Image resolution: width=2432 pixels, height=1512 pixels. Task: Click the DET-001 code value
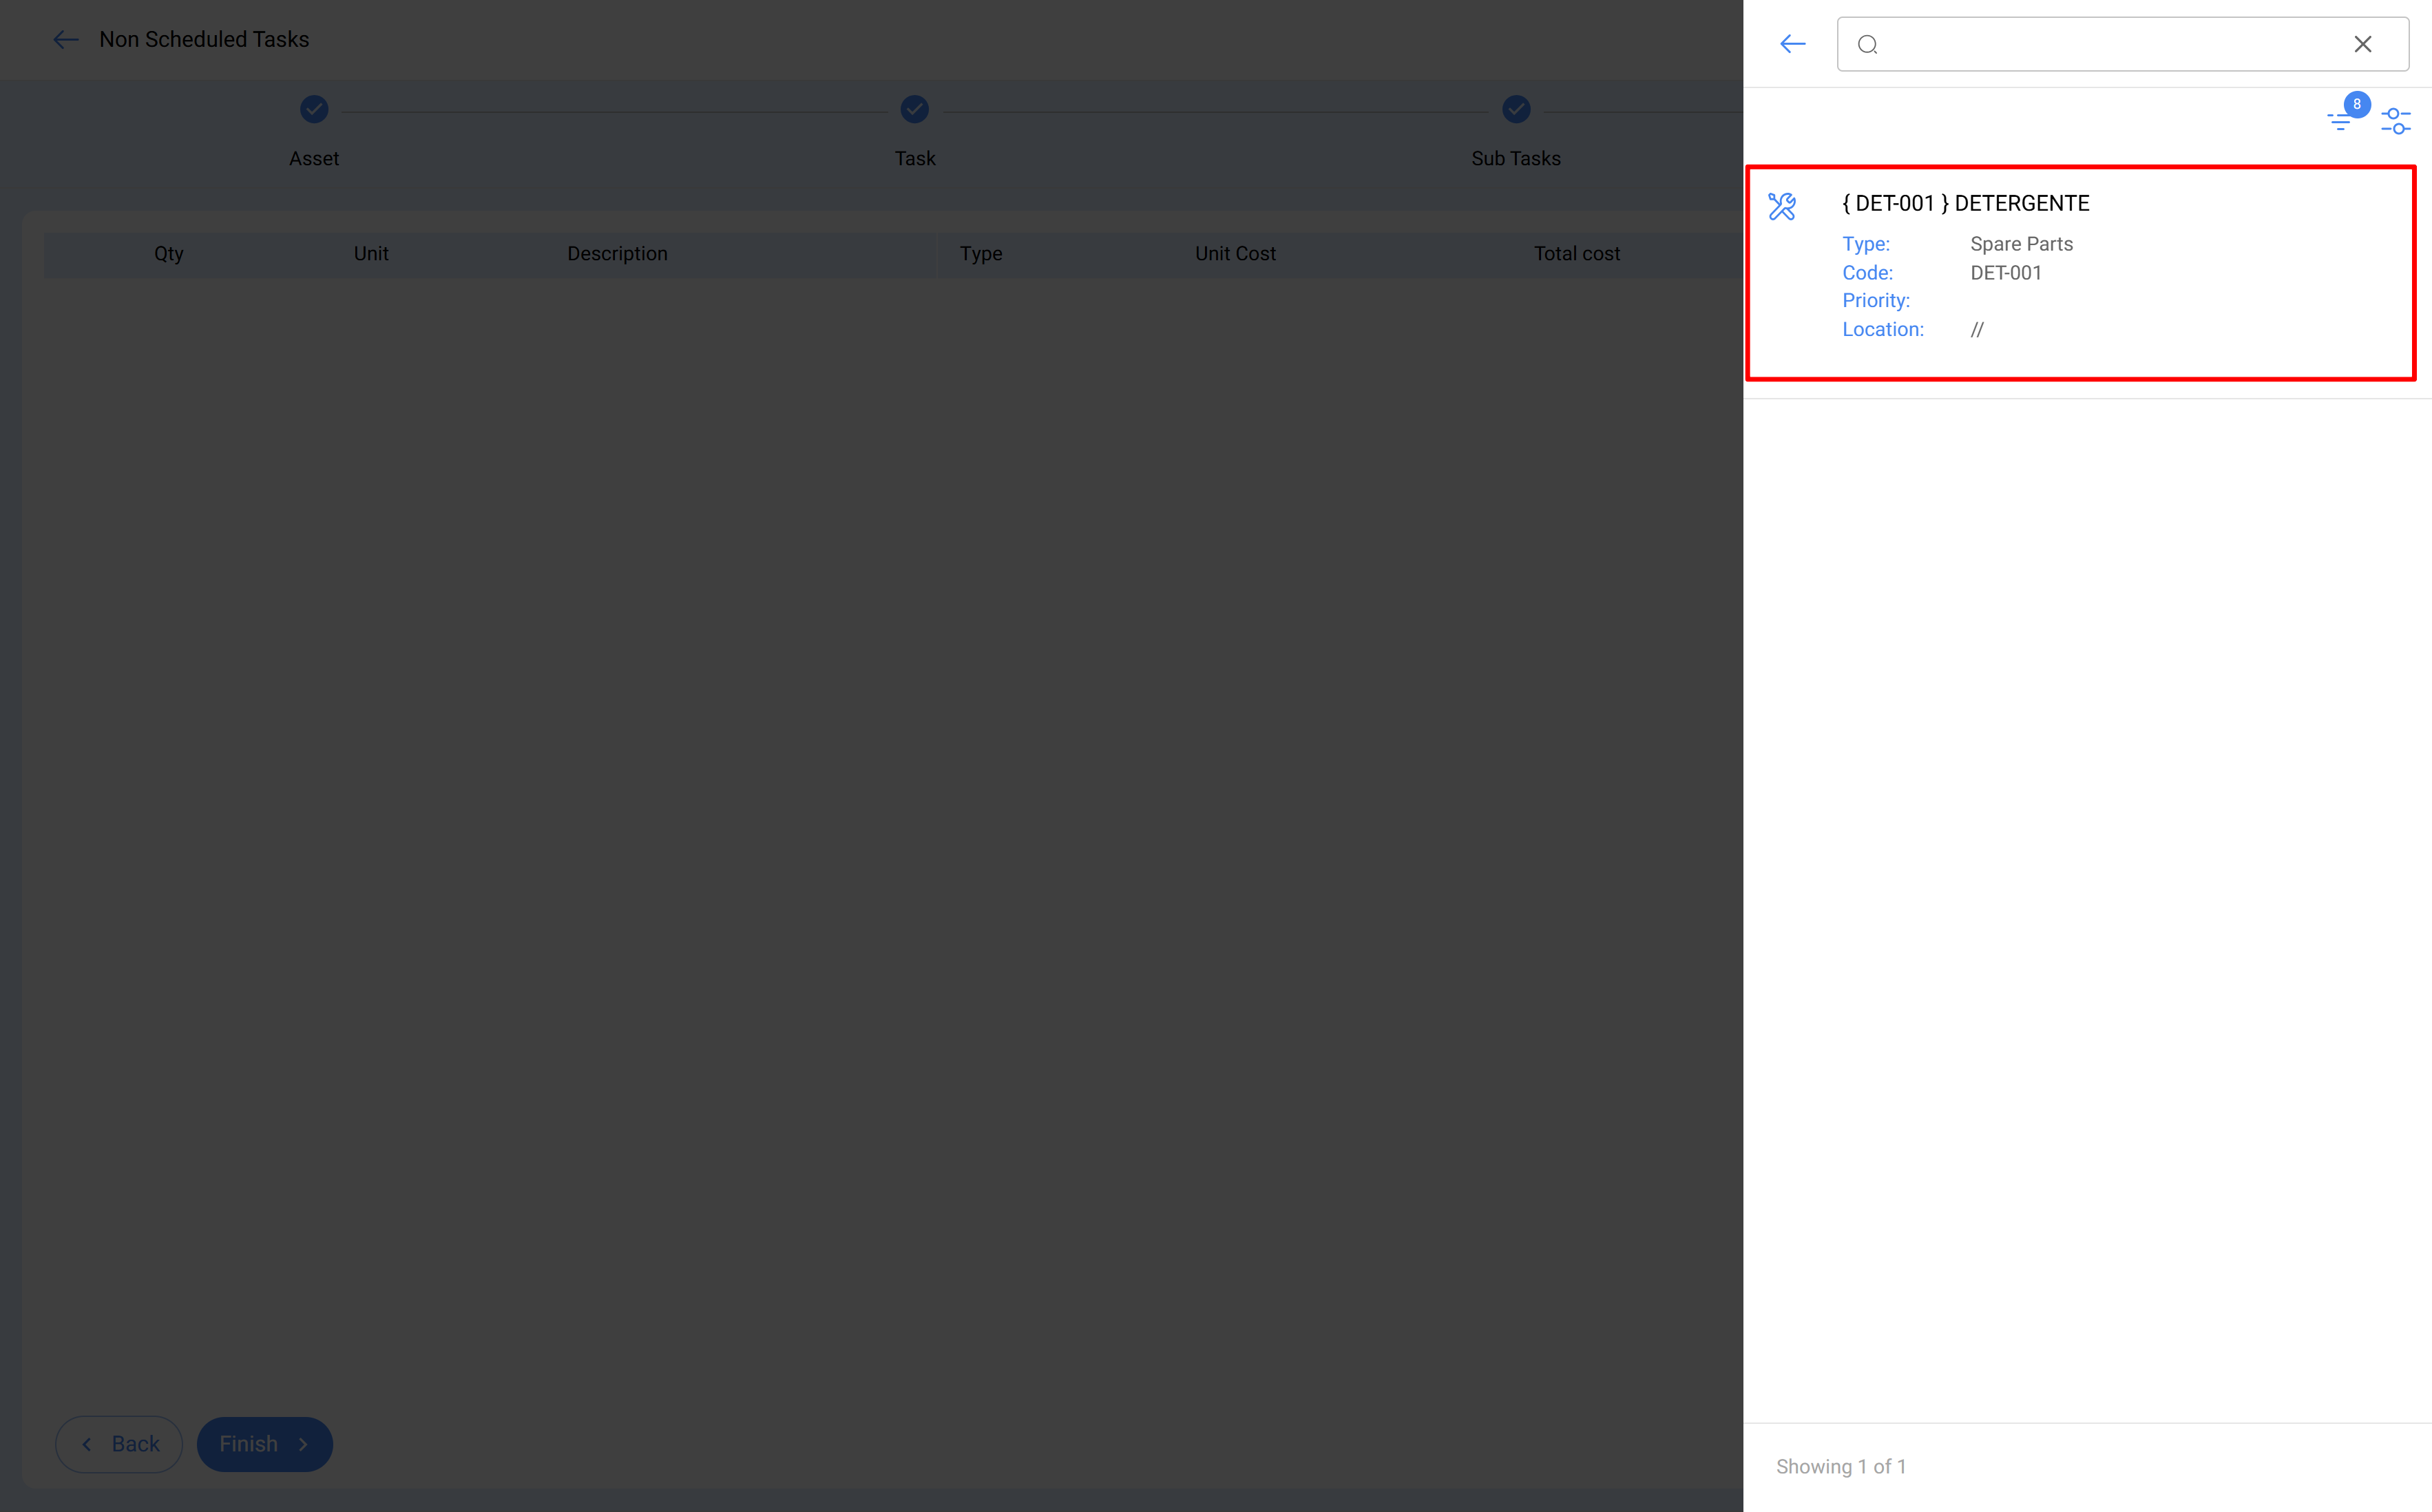pyautogui.click(x=2005, y=273)
